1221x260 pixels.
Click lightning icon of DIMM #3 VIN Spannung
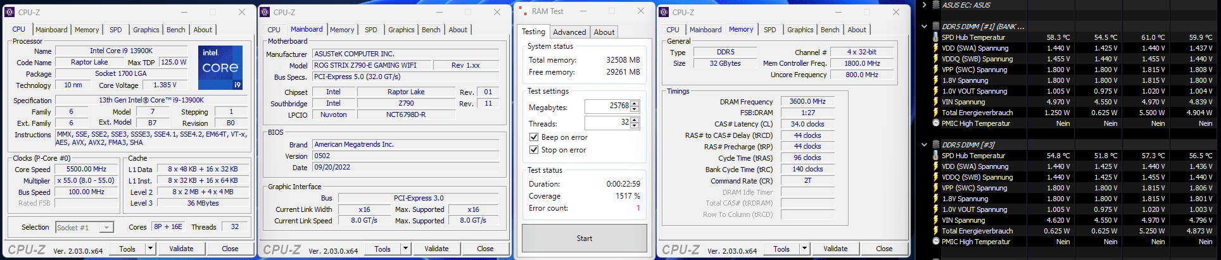pyautogui.click(x=936, y=220)
